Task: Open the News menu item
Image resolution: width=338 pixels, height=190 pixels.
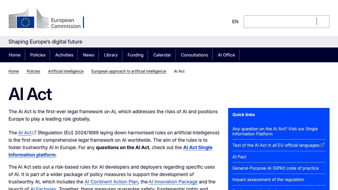Action: (88, 55)
